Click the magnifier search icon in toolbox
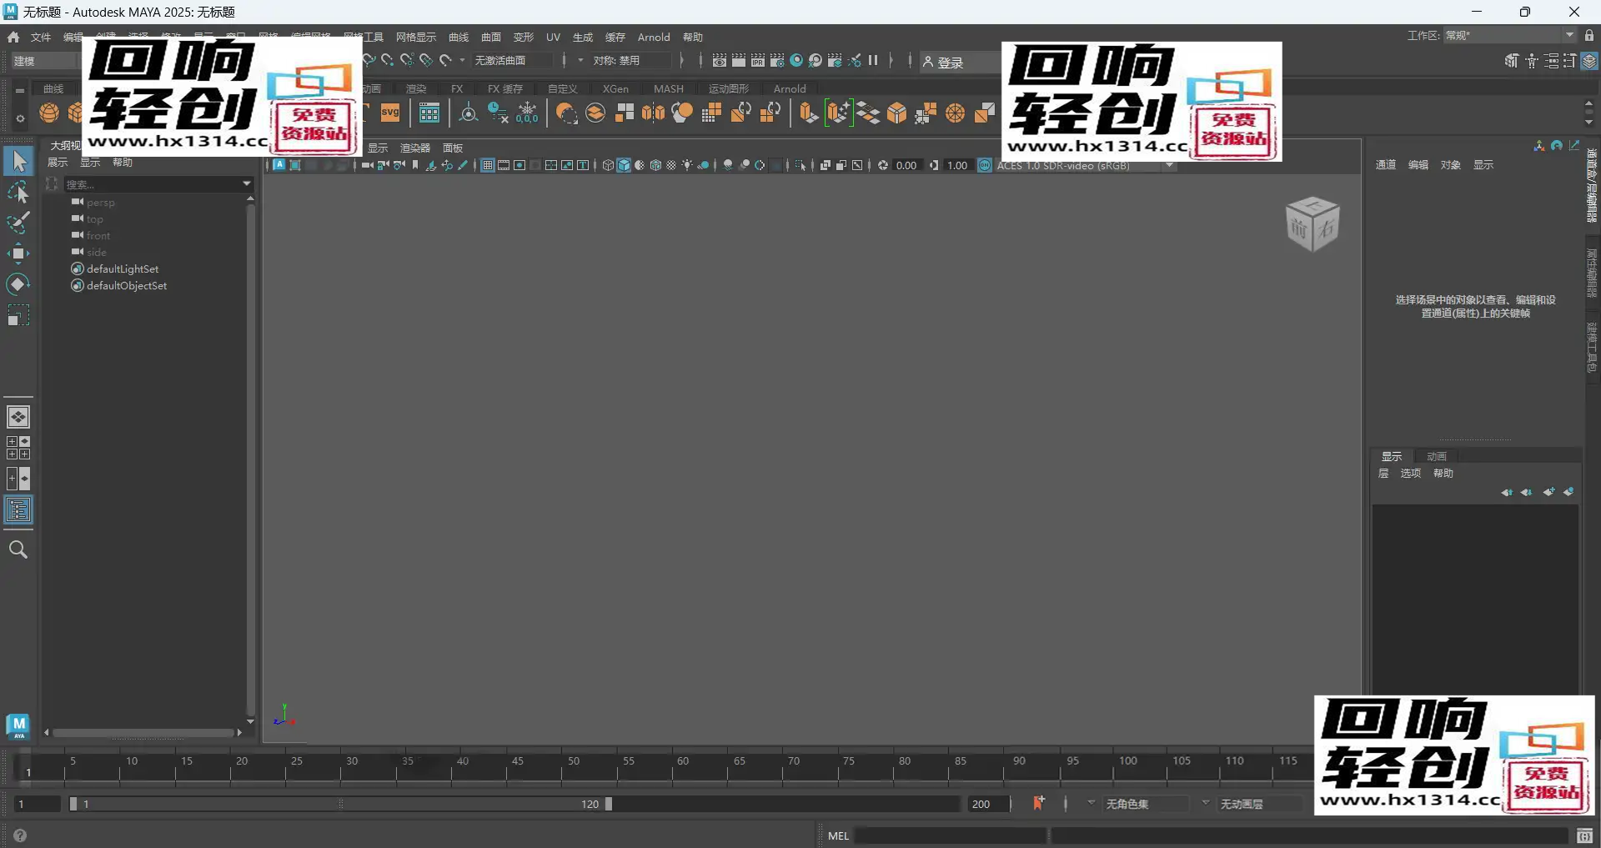The image size is (1601, 848). click(18, 549)
